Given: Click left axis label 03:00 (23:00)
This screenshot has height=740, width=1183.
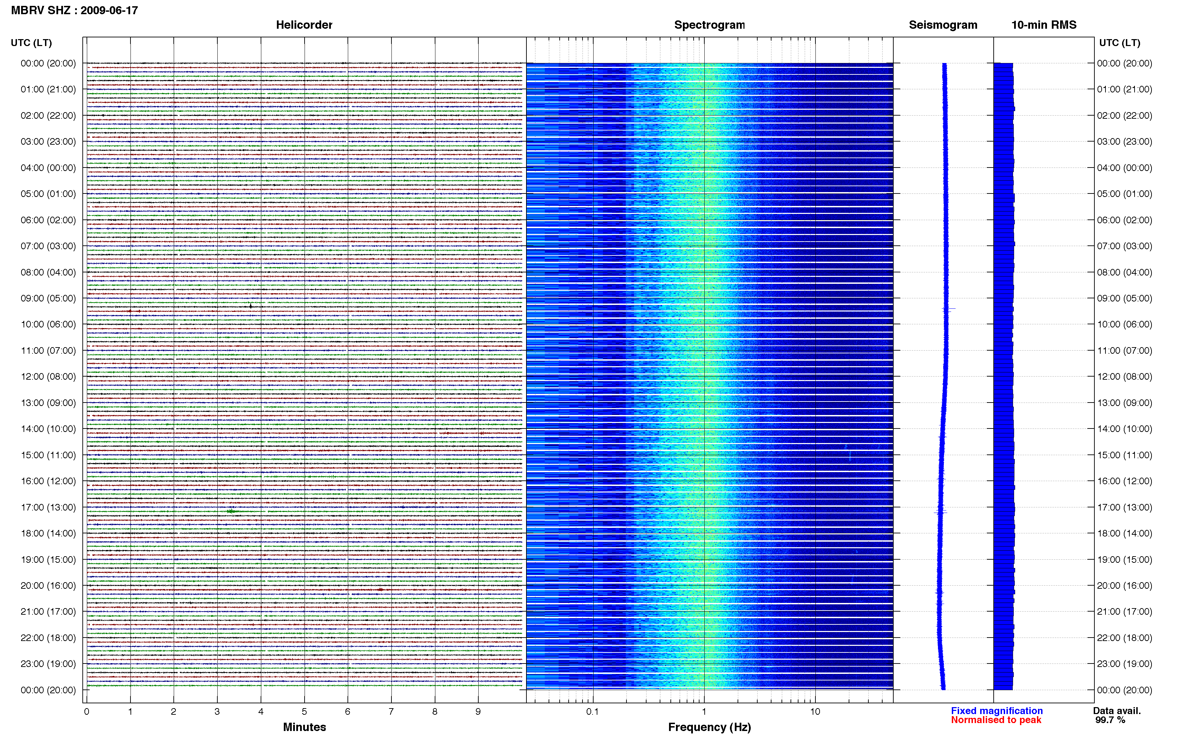Looking at the screenshot, I should tap(48, 142).
